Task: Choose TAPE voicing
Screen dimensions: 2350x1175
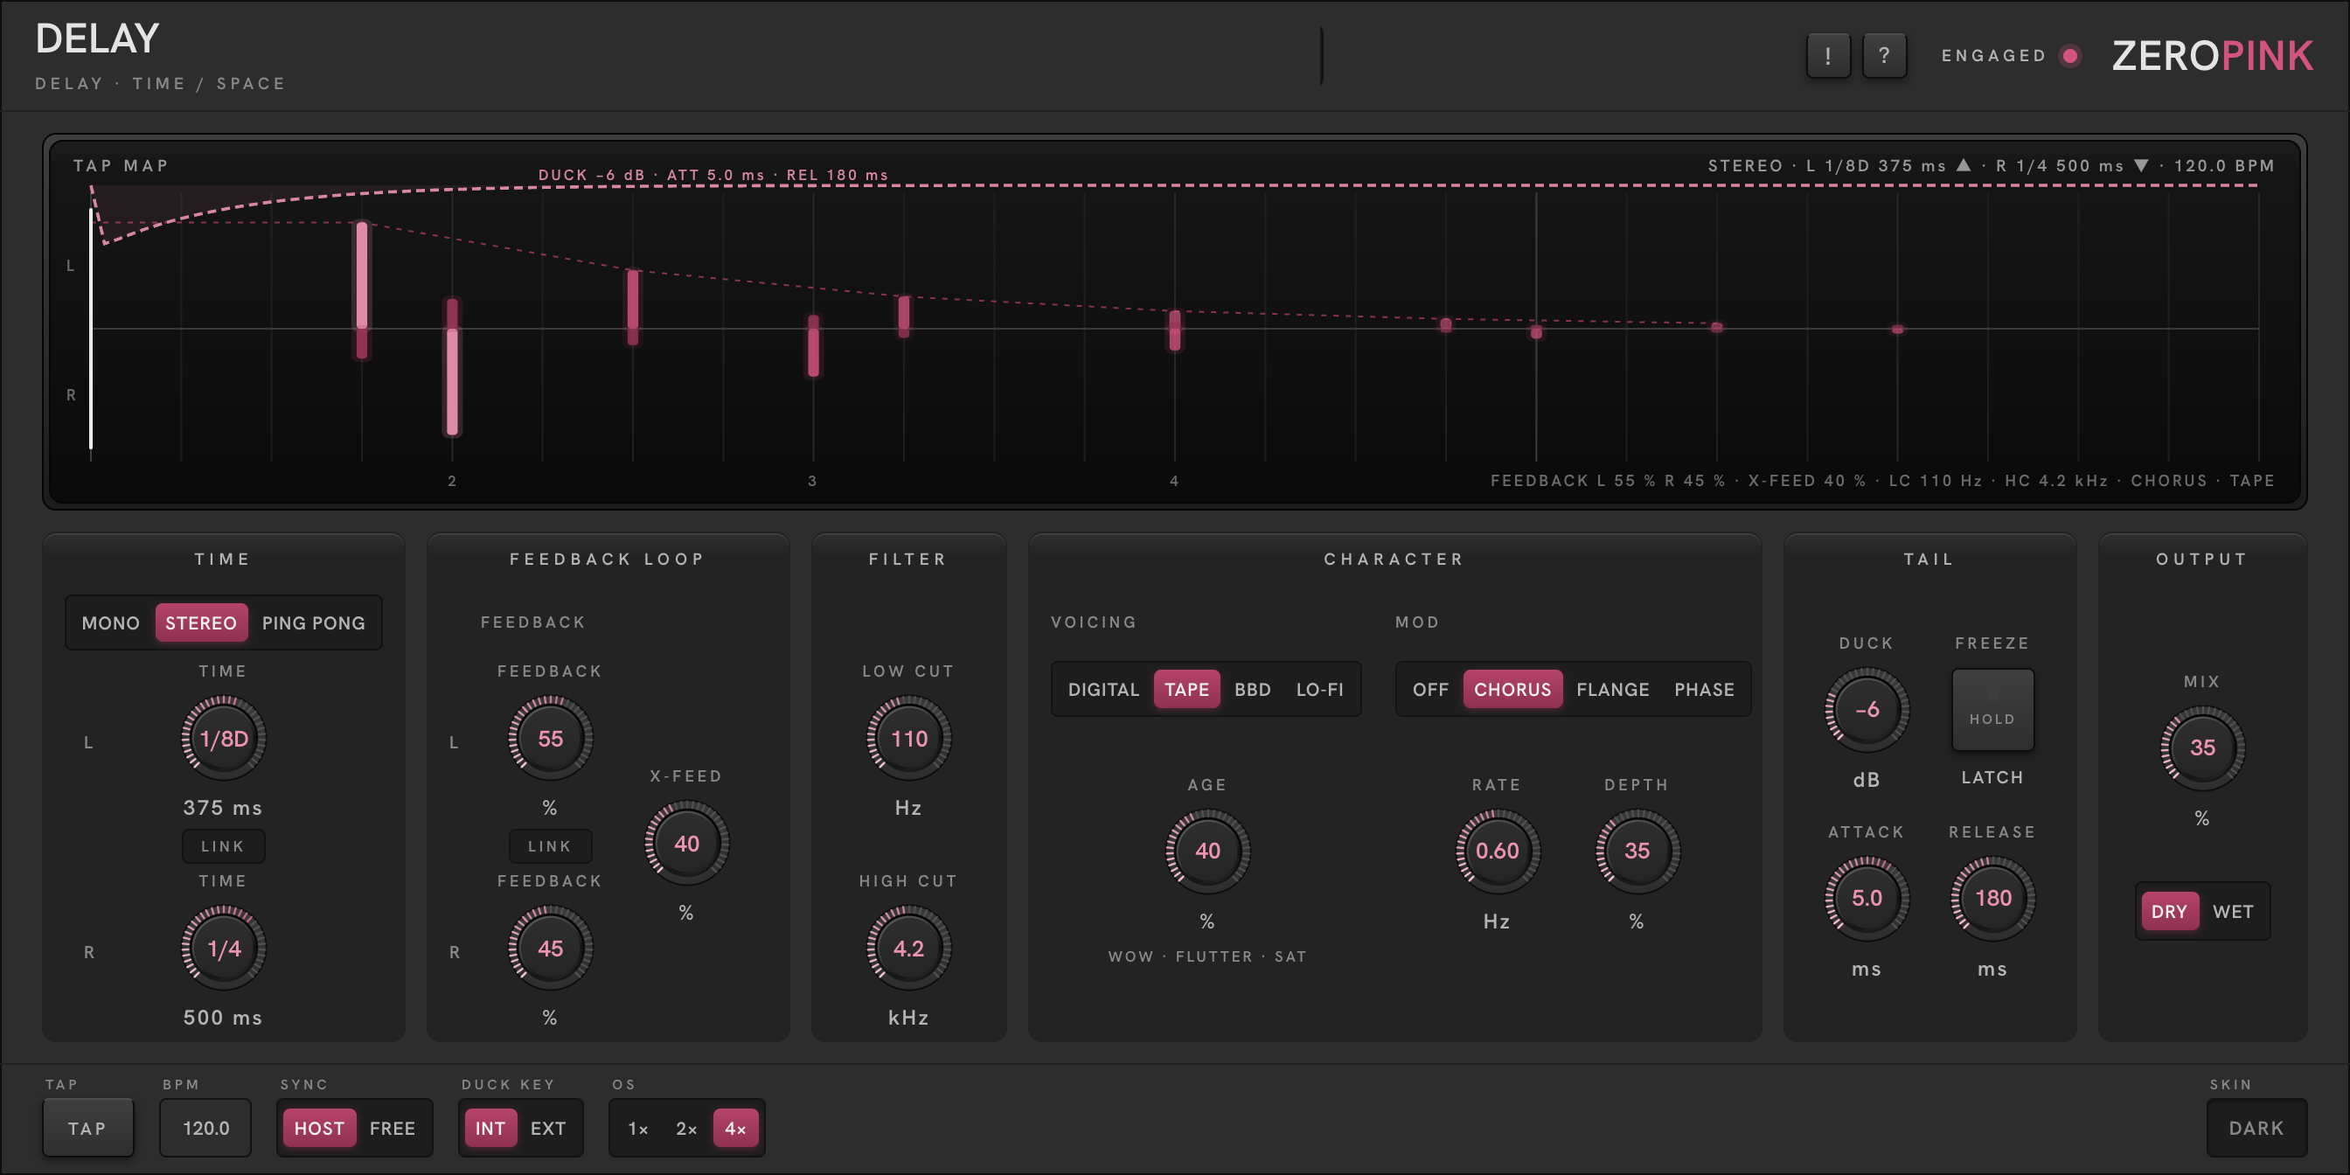Action: click(1187, 690)
